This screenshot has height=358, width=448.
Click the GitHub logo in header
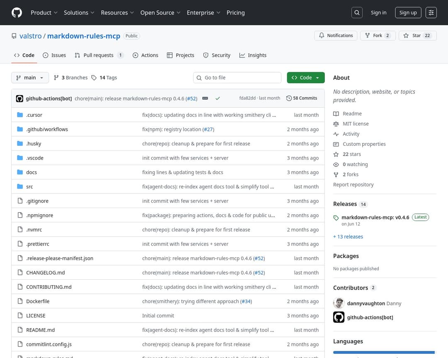click(17, 12)
